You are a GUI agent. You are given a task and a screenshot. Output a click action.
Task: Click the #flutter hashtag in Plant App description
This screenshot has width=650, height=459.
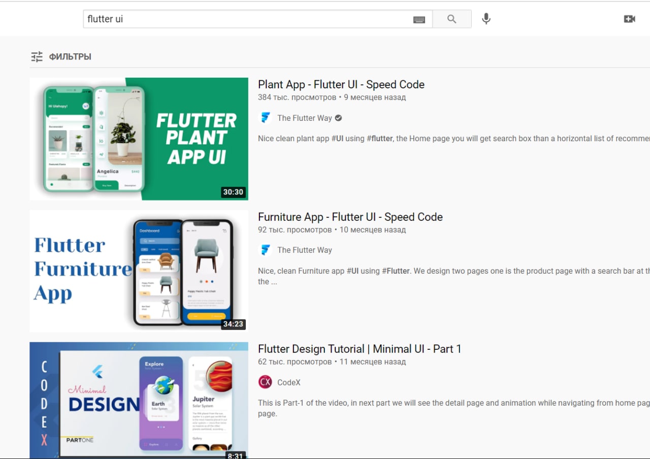[379, 138]
